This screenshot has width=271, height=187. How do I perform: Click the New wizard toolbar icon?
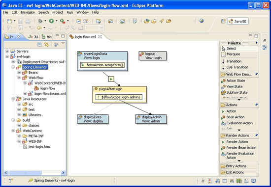point(9,21)
